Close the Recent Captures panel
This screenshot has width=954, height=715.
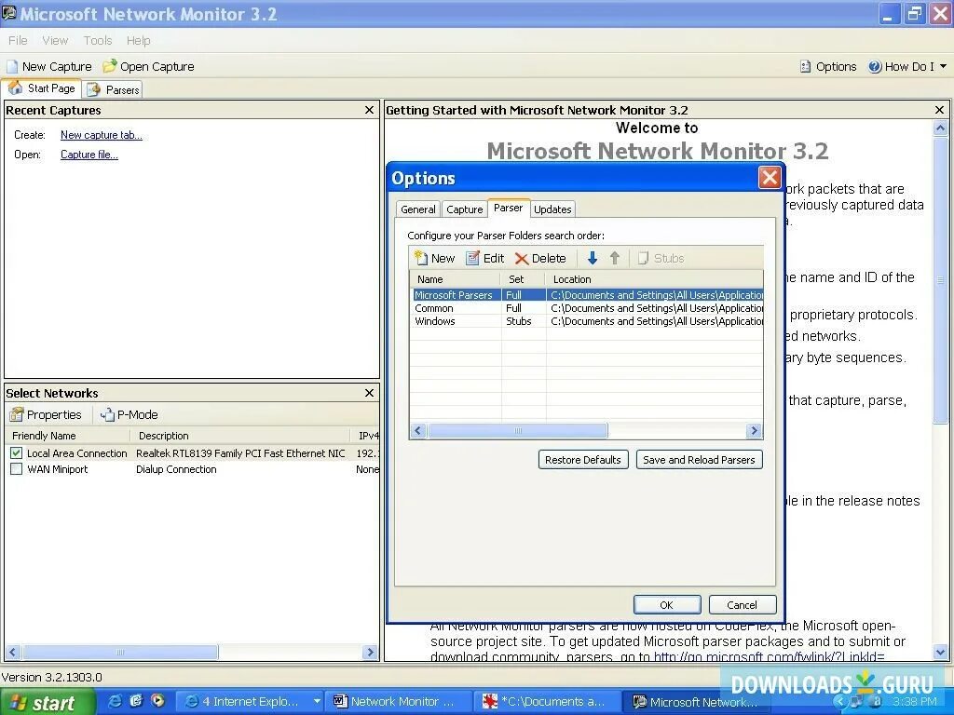pyautogui.click(x=369, y=110)
